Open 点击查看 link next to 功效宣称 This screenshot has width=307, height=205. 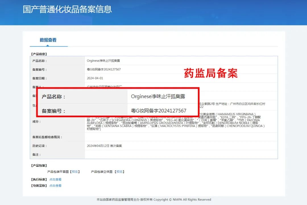pos(55,186)
